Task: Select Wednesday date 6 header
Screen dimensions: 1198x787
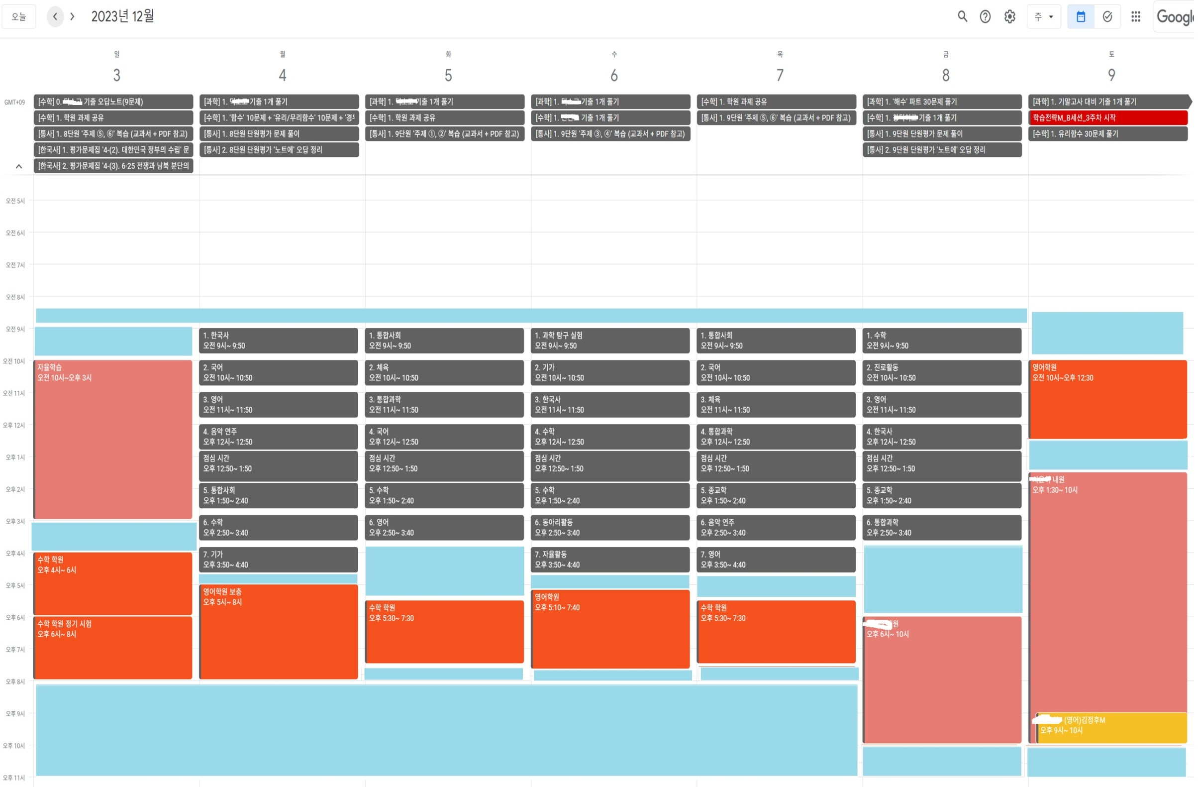Action: (615, 75)
